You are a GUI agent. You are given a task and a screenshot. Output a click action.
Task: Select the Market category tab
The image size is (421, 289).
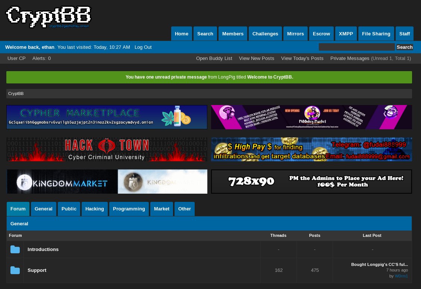tap(161, 209)
